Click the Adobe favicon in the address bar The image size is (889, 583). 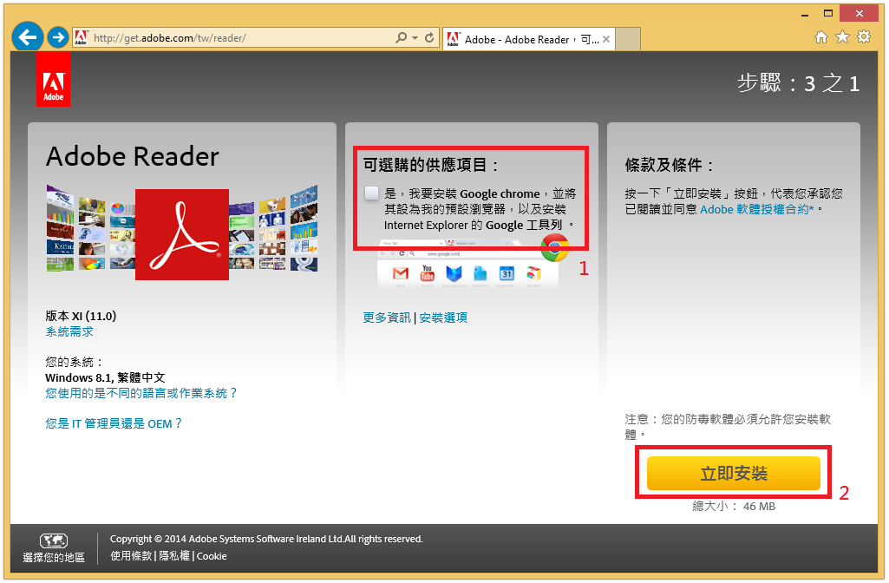(x=81, y=37)
